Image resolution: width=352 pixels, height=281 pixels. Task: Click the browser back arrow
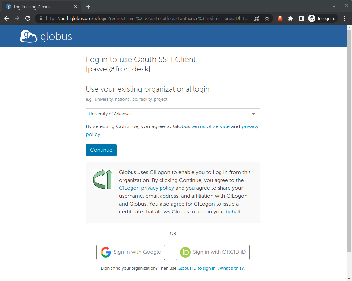tap(7, 19)
